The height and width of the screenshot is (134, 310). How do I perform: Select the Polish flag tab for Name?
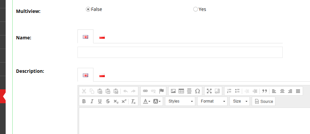click(102, 37)
